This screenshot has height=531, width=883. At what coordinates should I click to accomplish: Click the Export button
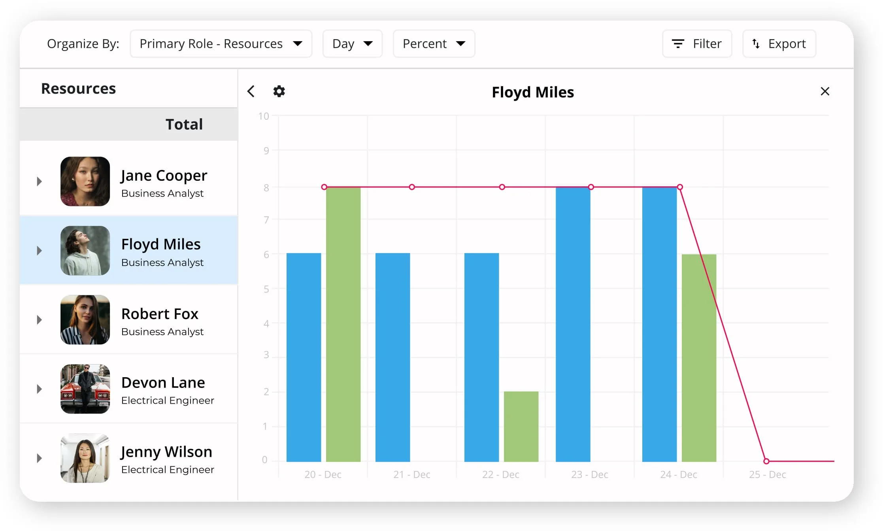click(x=779, y=43)
